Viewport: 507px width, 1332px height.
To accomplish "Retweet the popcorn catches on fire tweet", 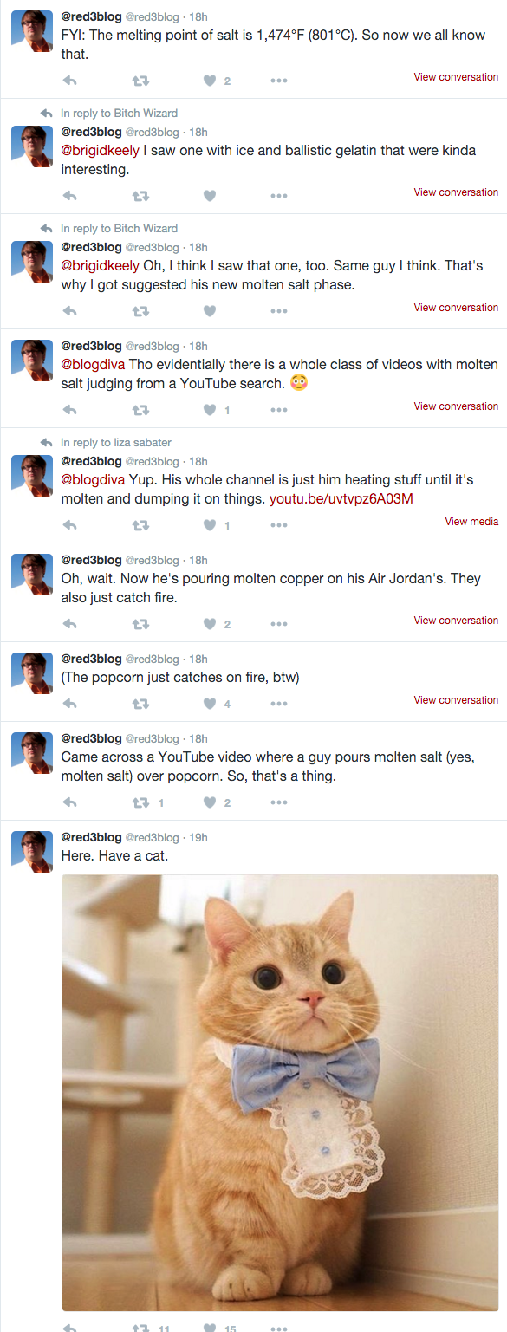I will (140, 704).
